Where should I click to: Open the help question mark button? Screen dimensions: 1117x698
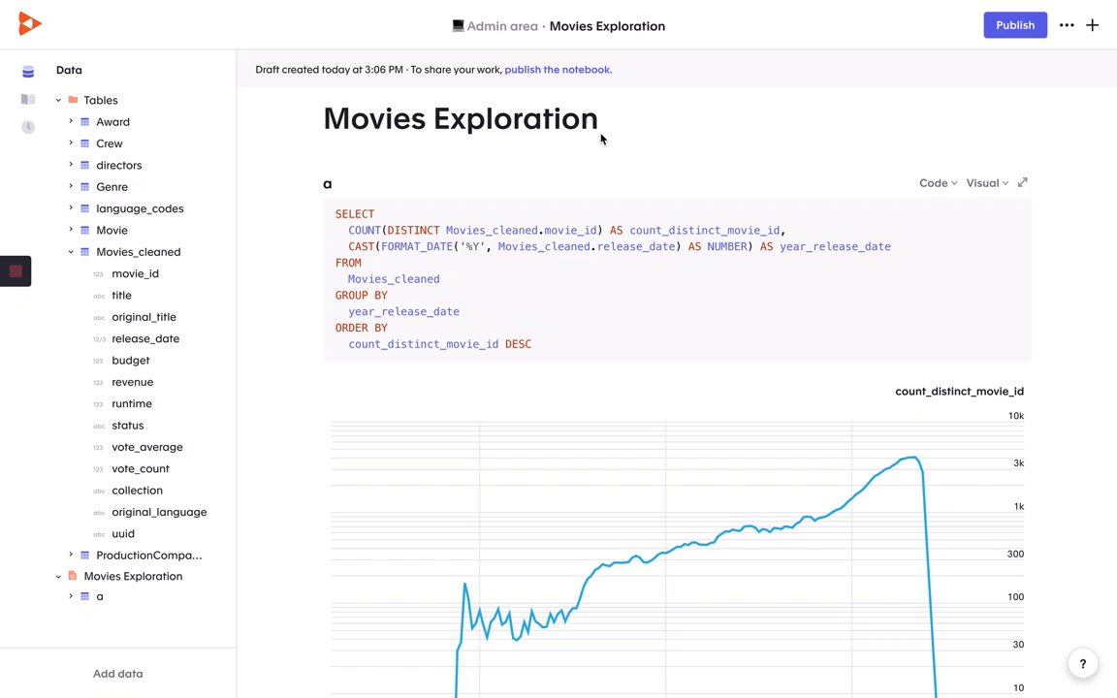pyautogui.click(x=1082, y=664)
